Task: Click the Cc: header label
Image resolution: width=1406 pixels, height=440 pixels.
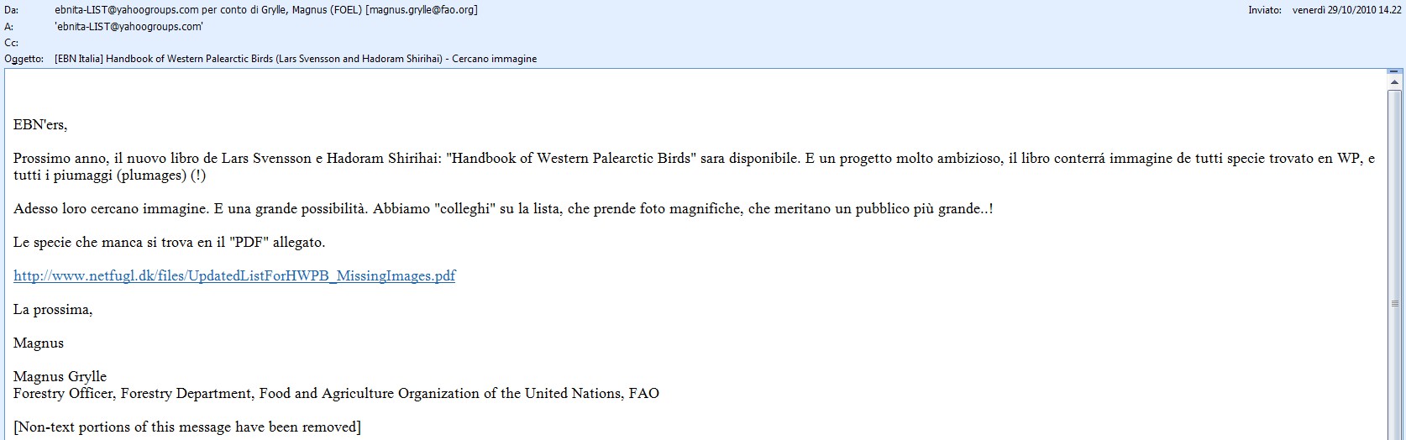Action: coord(11,42)
